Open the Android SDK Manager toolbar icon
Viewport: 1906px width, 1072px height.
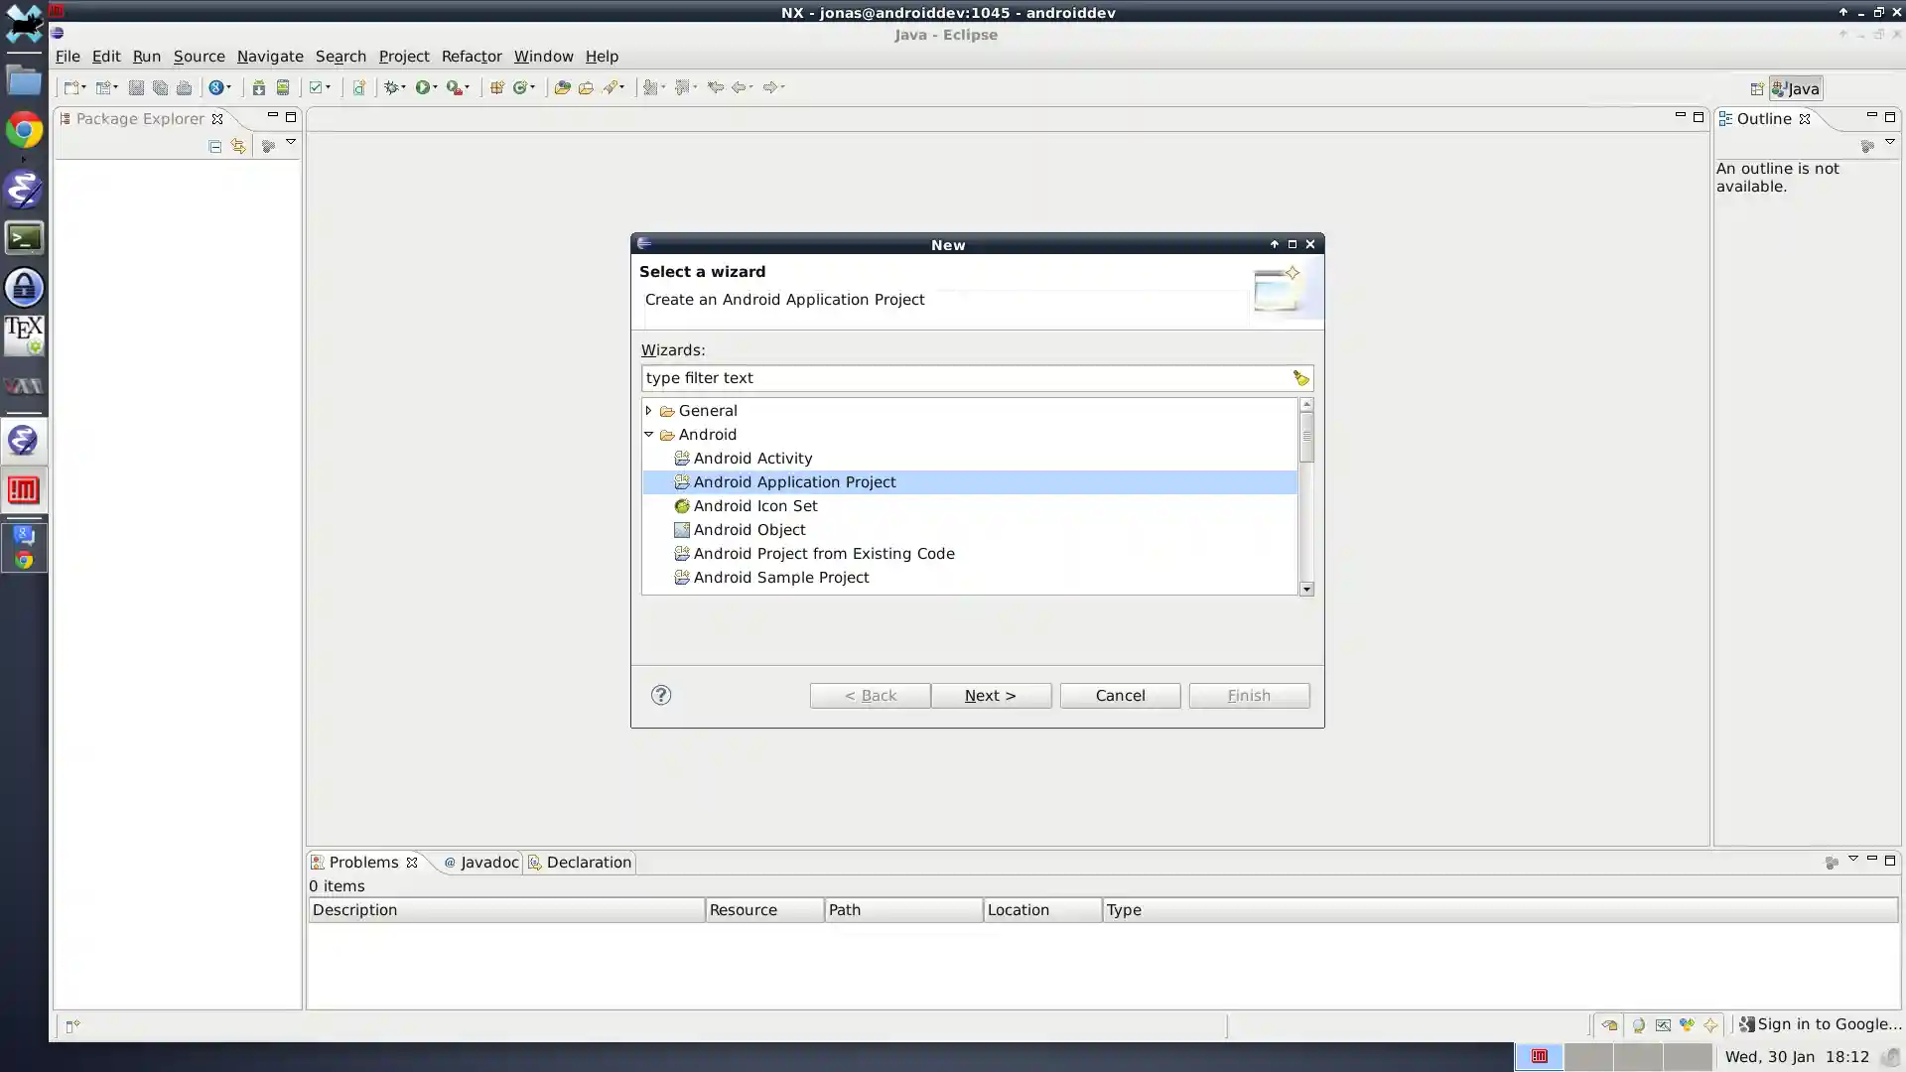coord(258,87)
